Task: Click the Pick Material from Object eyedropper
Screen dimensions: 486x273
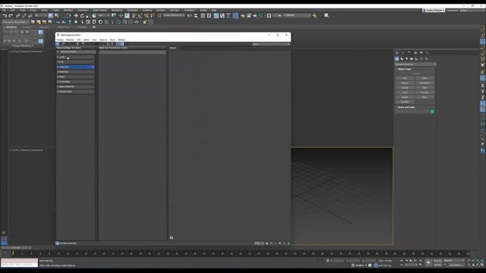Action: [63, 44]
